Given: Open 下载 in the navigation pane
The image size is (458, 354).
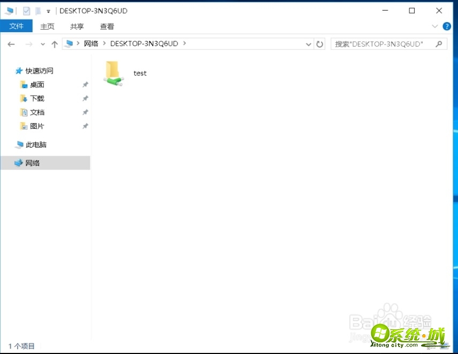Looking at the screenshot, I should point(37,98).
